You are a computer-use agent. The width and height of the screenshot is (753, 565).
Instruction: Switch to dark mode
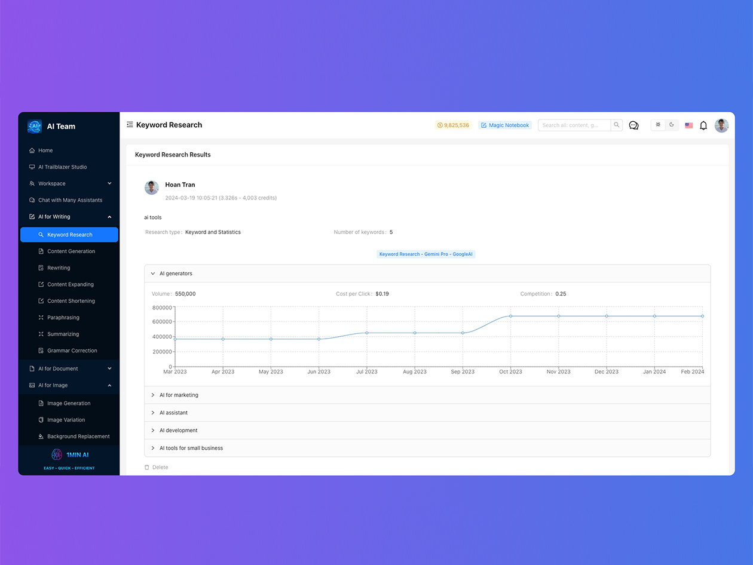point(672,124)
